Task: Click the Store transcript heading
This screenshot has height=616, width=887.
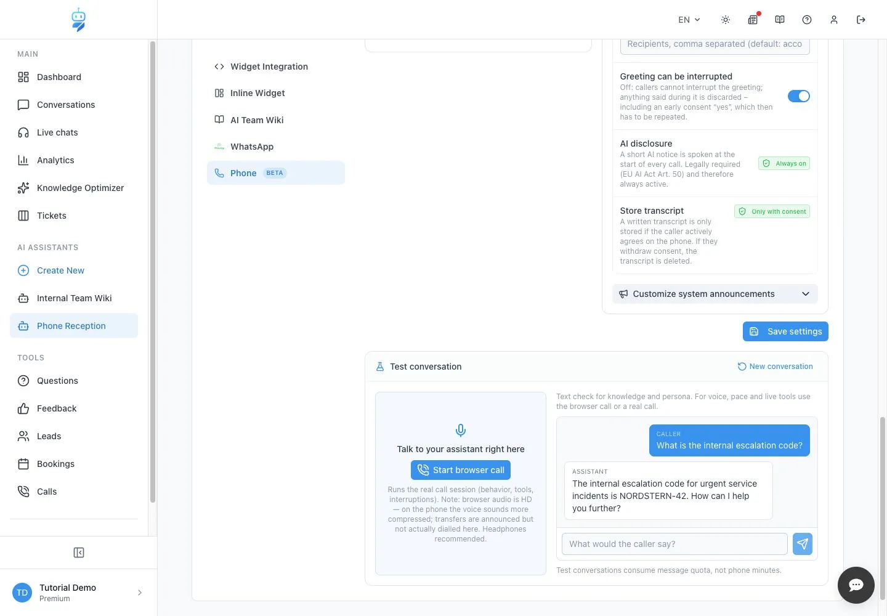Action: click(x=652, y=211)
